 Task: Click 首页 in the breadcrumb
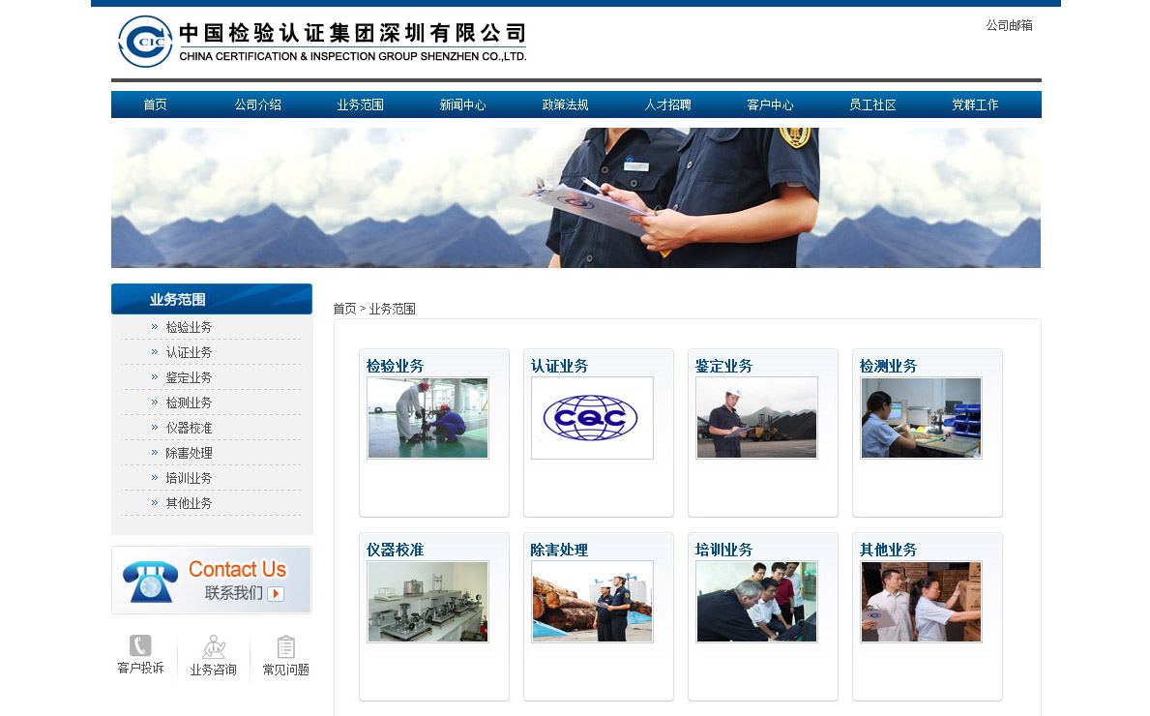(x=344, y=309)
